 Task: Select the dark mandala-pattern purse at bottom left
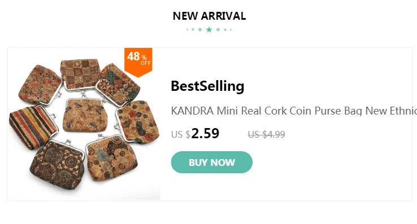(57, 165)
